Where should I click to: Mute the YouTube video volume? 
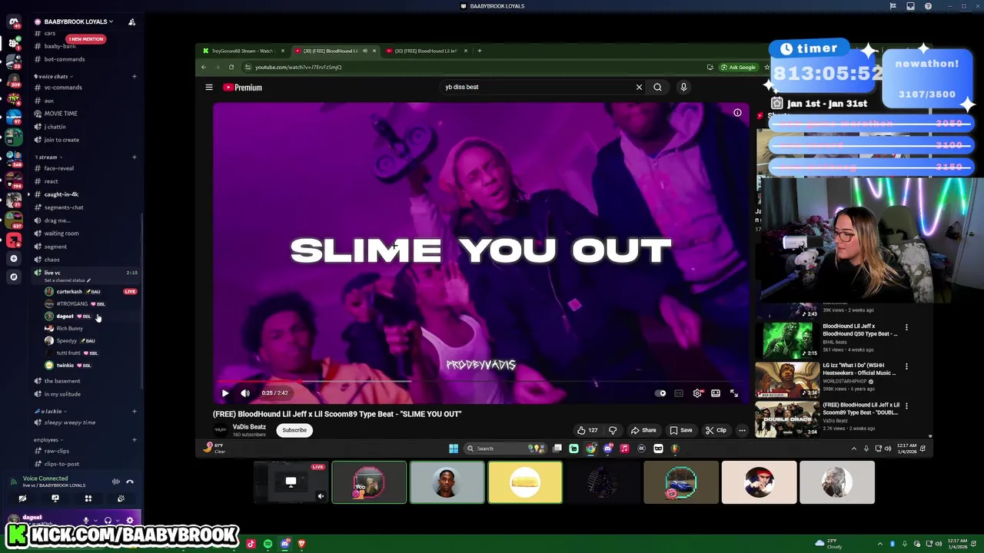coord(245,393)
